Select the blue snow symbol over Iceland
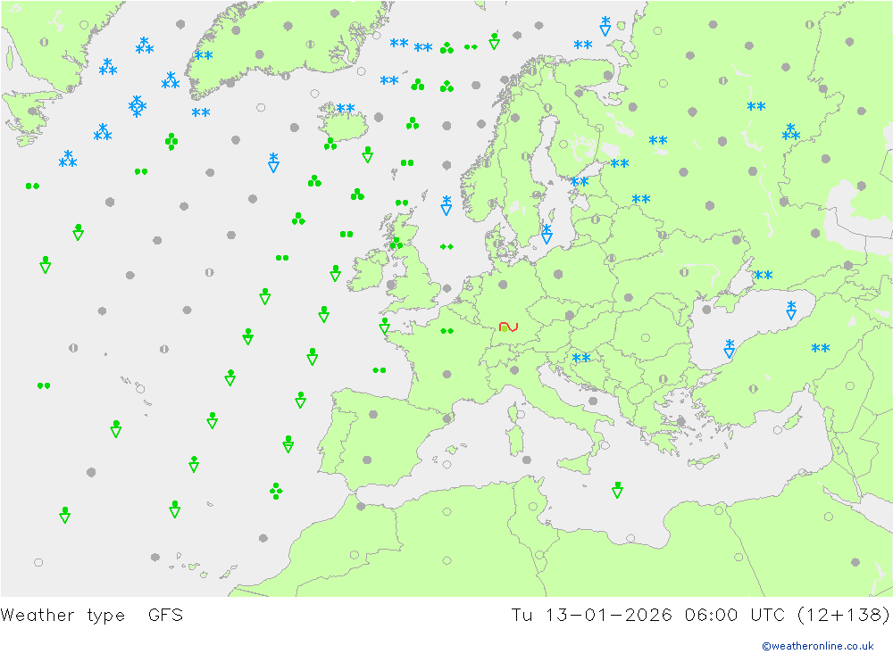893x654 pixels. click(x=345, y=108)
